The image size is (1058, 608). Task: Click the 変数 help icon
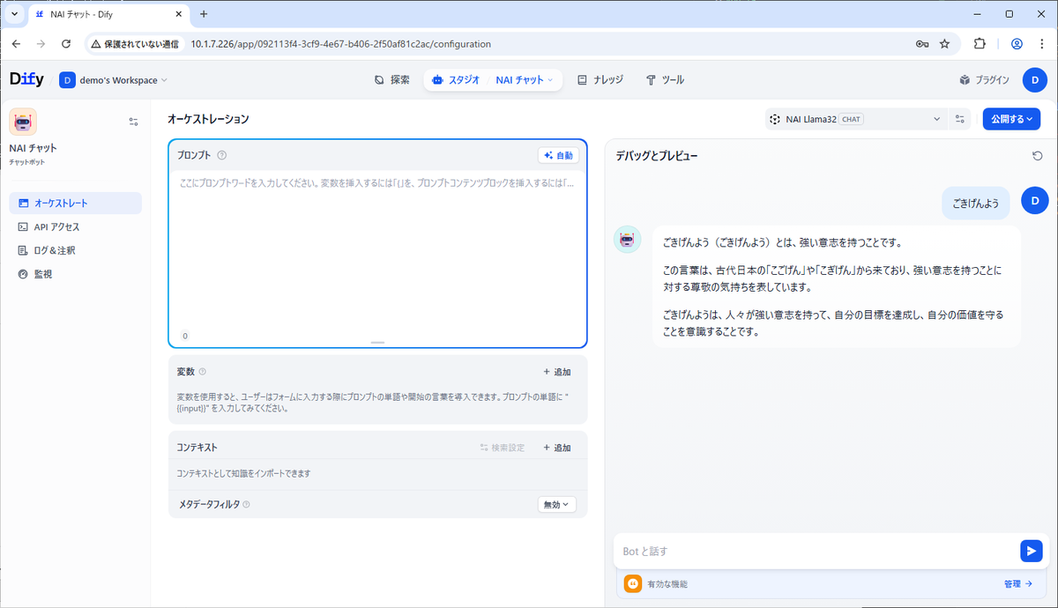tap(203, 372)
